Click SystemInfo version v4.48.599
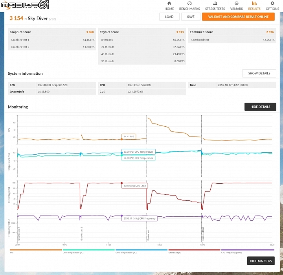The image size is (283, 275). coord(44,92)
